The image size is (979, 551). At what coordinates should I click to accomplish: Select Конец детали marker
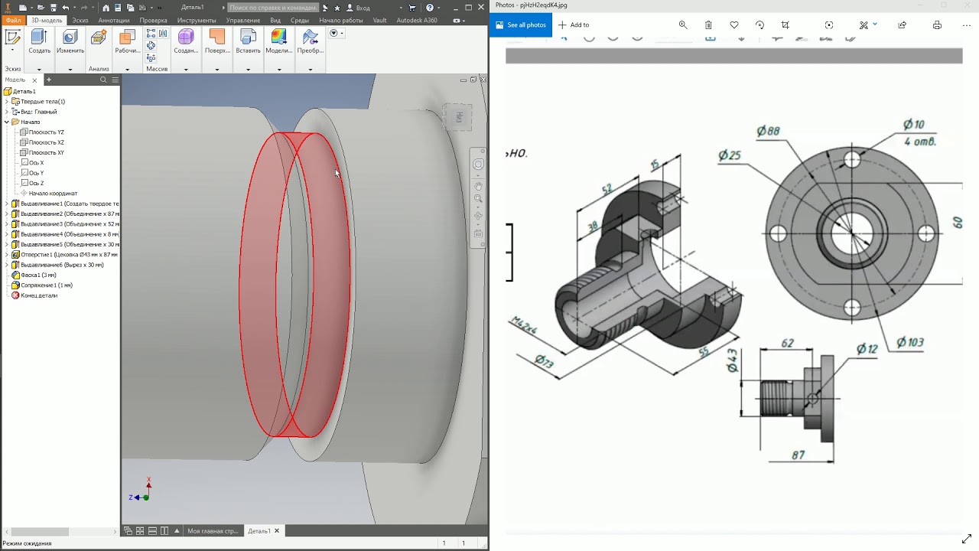tap(34, 295)
